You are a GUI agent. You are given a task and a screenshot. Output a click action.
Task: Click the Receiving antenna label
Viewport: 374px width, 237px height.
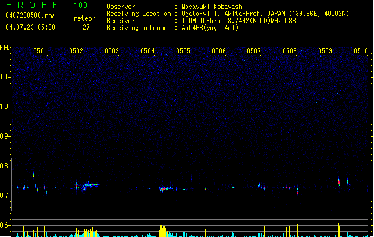(x=137, y=28)
